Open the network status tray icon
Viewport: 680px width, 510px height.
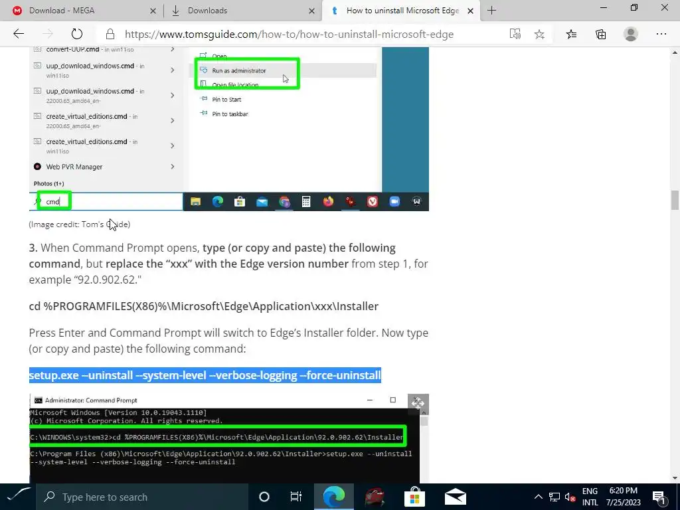click(x=554, y=497)
